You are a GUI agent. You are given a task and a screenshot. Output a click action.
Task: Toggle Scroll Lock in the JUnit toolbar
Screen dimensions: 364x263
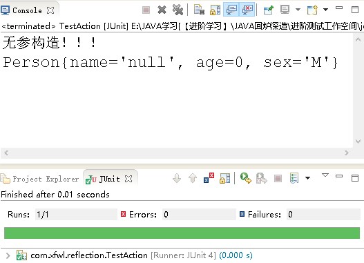[224, 178]
